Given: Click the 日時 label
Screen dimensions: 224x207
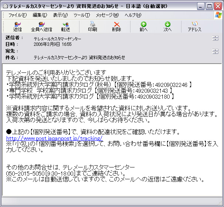Looking at the screenshot, I should tap(12, 44).
